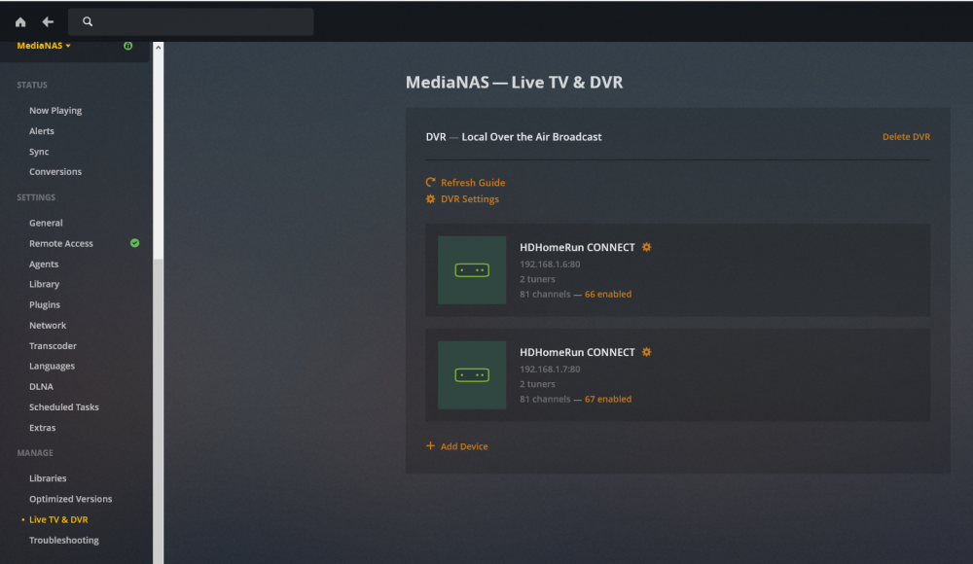Expand the MediaNAS server dropdown
The height and width of the screenshot is (564, 973).
pyautogui.click(x=44, y=46)
